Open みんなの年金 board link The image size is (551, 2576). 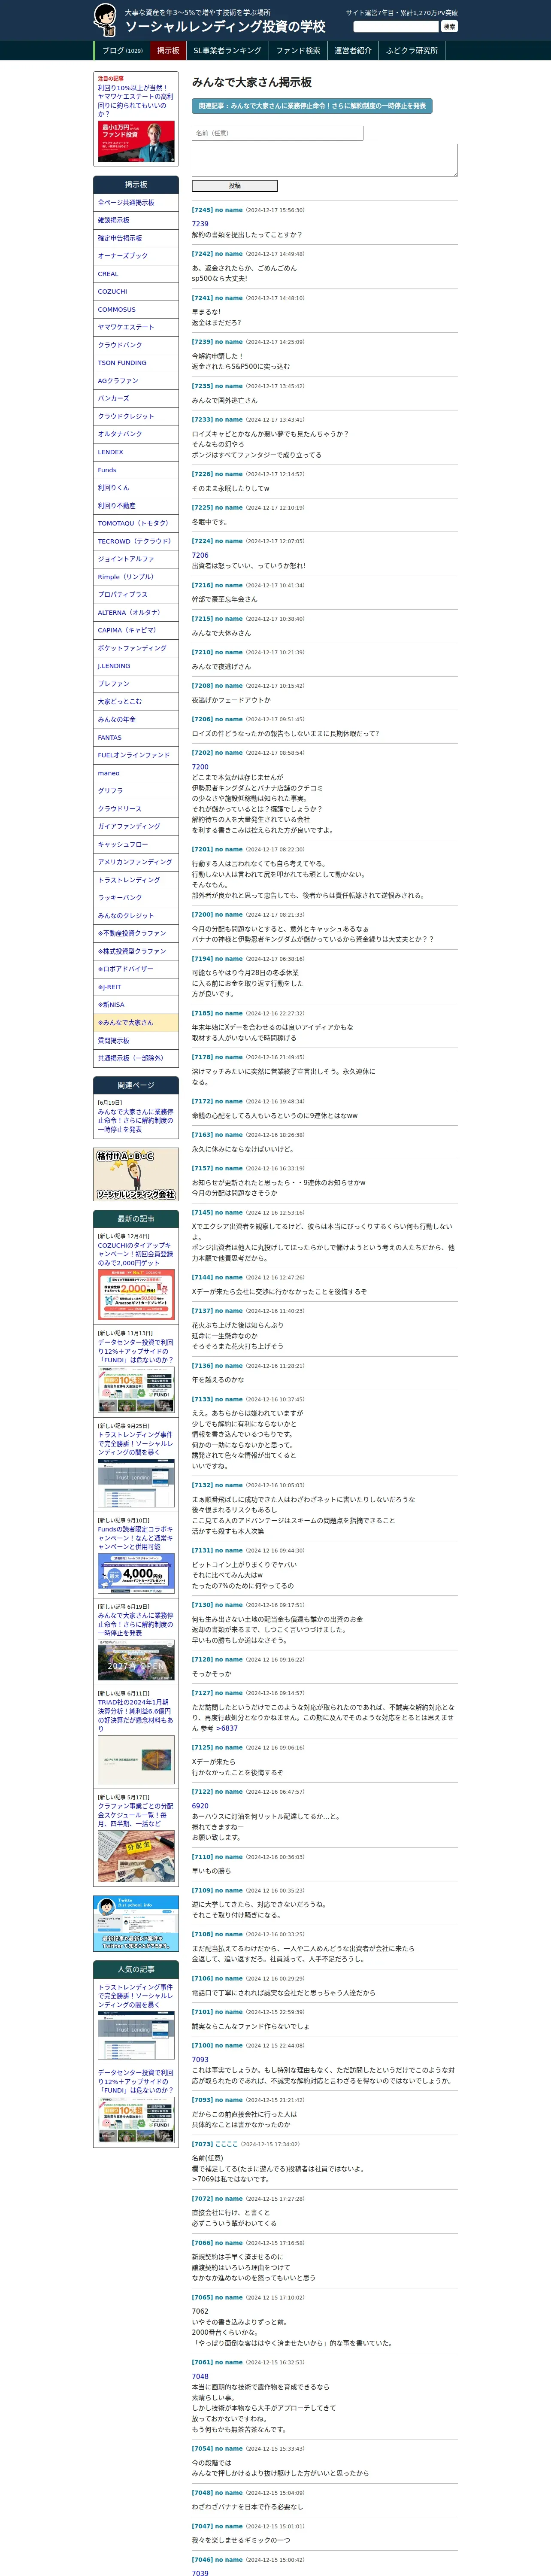136,720
